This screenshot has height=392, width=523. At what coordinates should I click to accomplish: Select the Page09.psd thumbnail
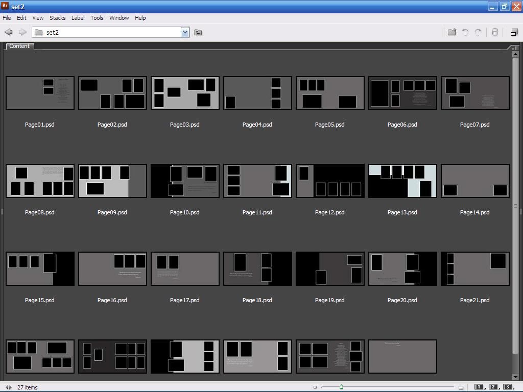click(x=112, y=181)
